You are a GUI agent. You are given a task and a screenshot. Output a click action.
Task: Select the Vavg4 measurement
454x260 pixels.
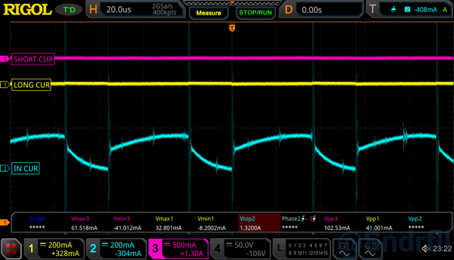tap(37, 223)
